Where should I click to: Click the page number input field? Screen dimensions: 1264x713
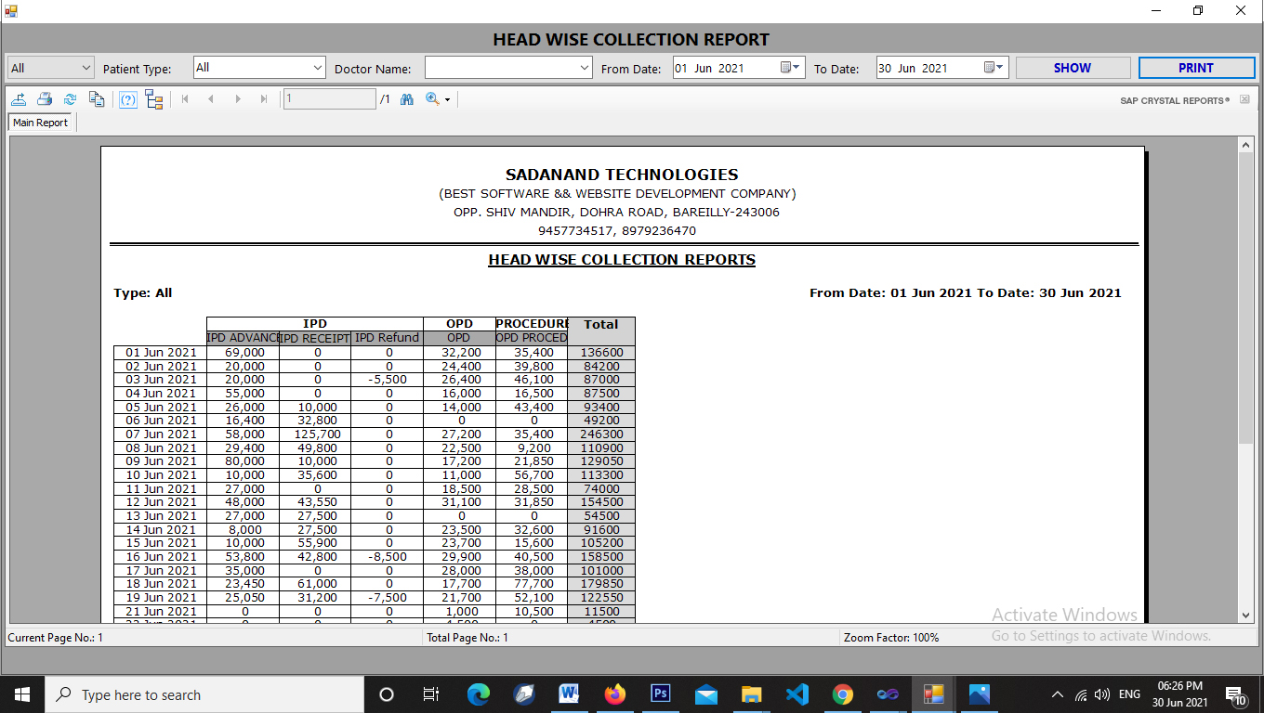coord(330,99)
